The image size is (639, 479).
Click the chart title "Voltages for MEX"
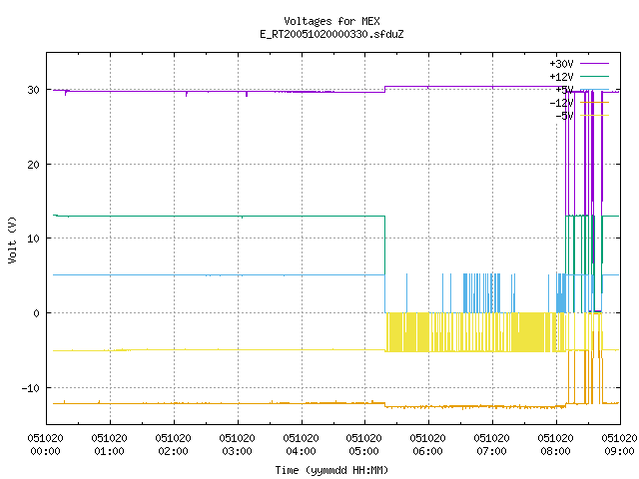click(331, 21)
